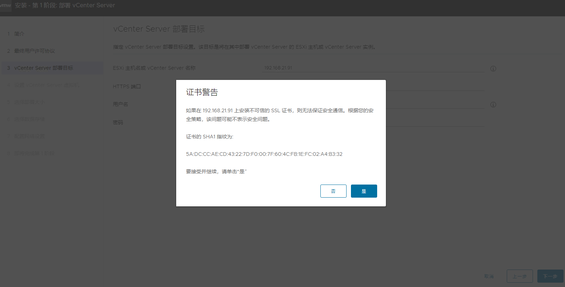Focus the ESXi host field showing 192.168.21.91

[x=374, y=68]
